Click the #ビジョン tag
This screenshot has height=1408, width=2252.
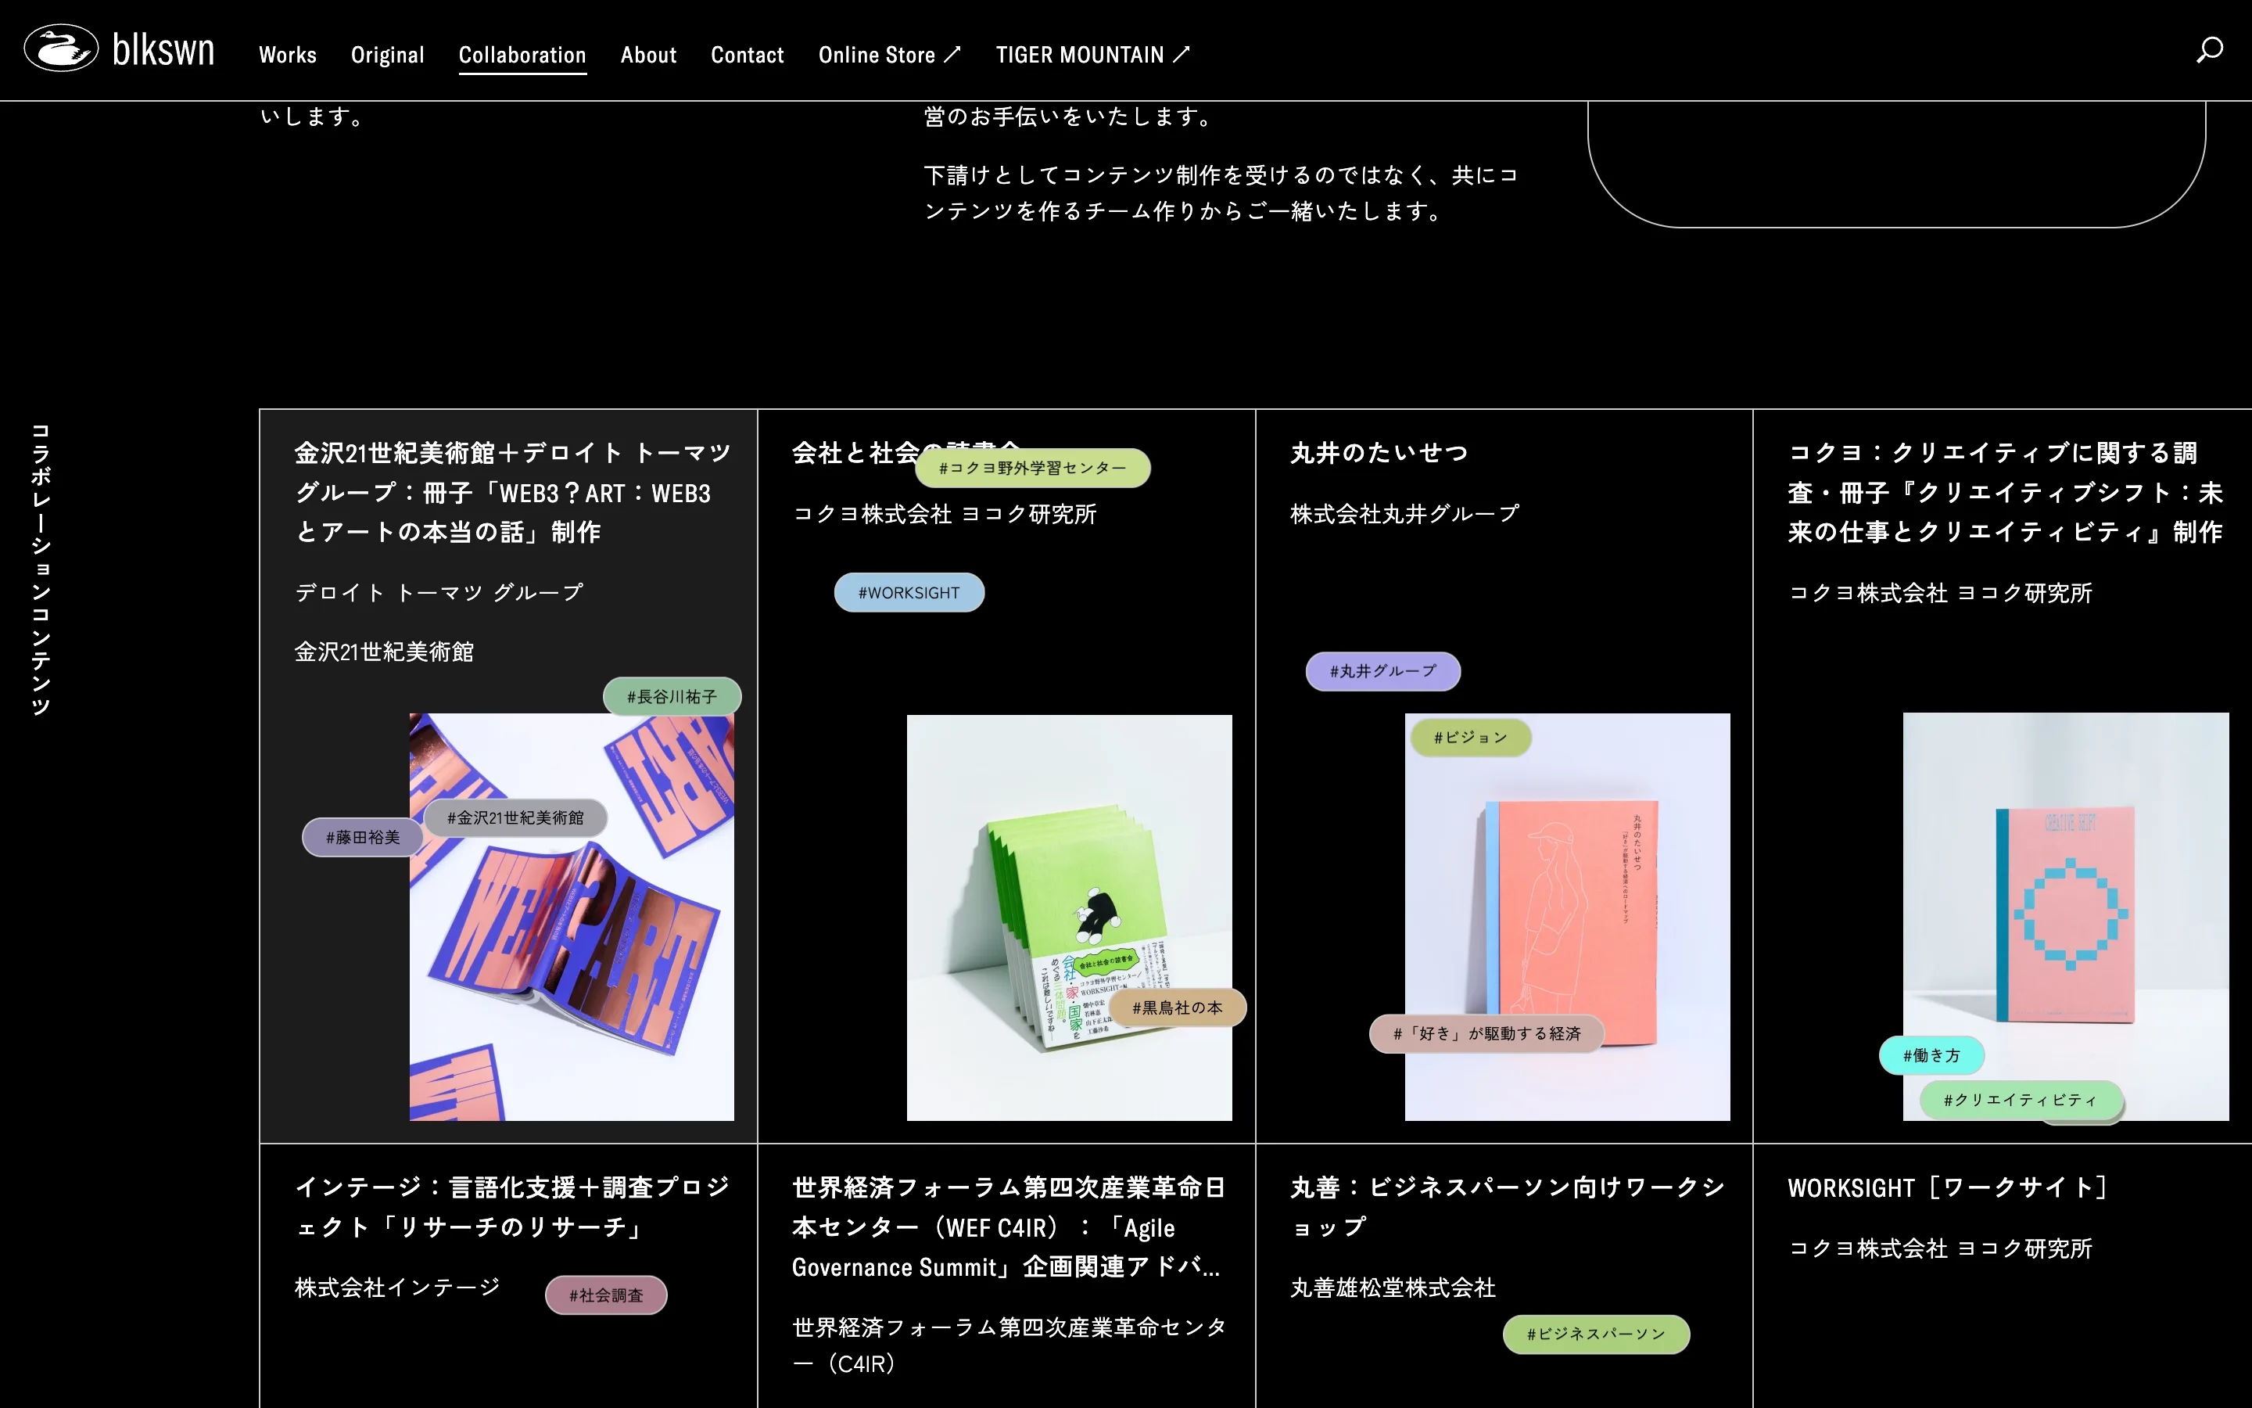point(1470,738)
